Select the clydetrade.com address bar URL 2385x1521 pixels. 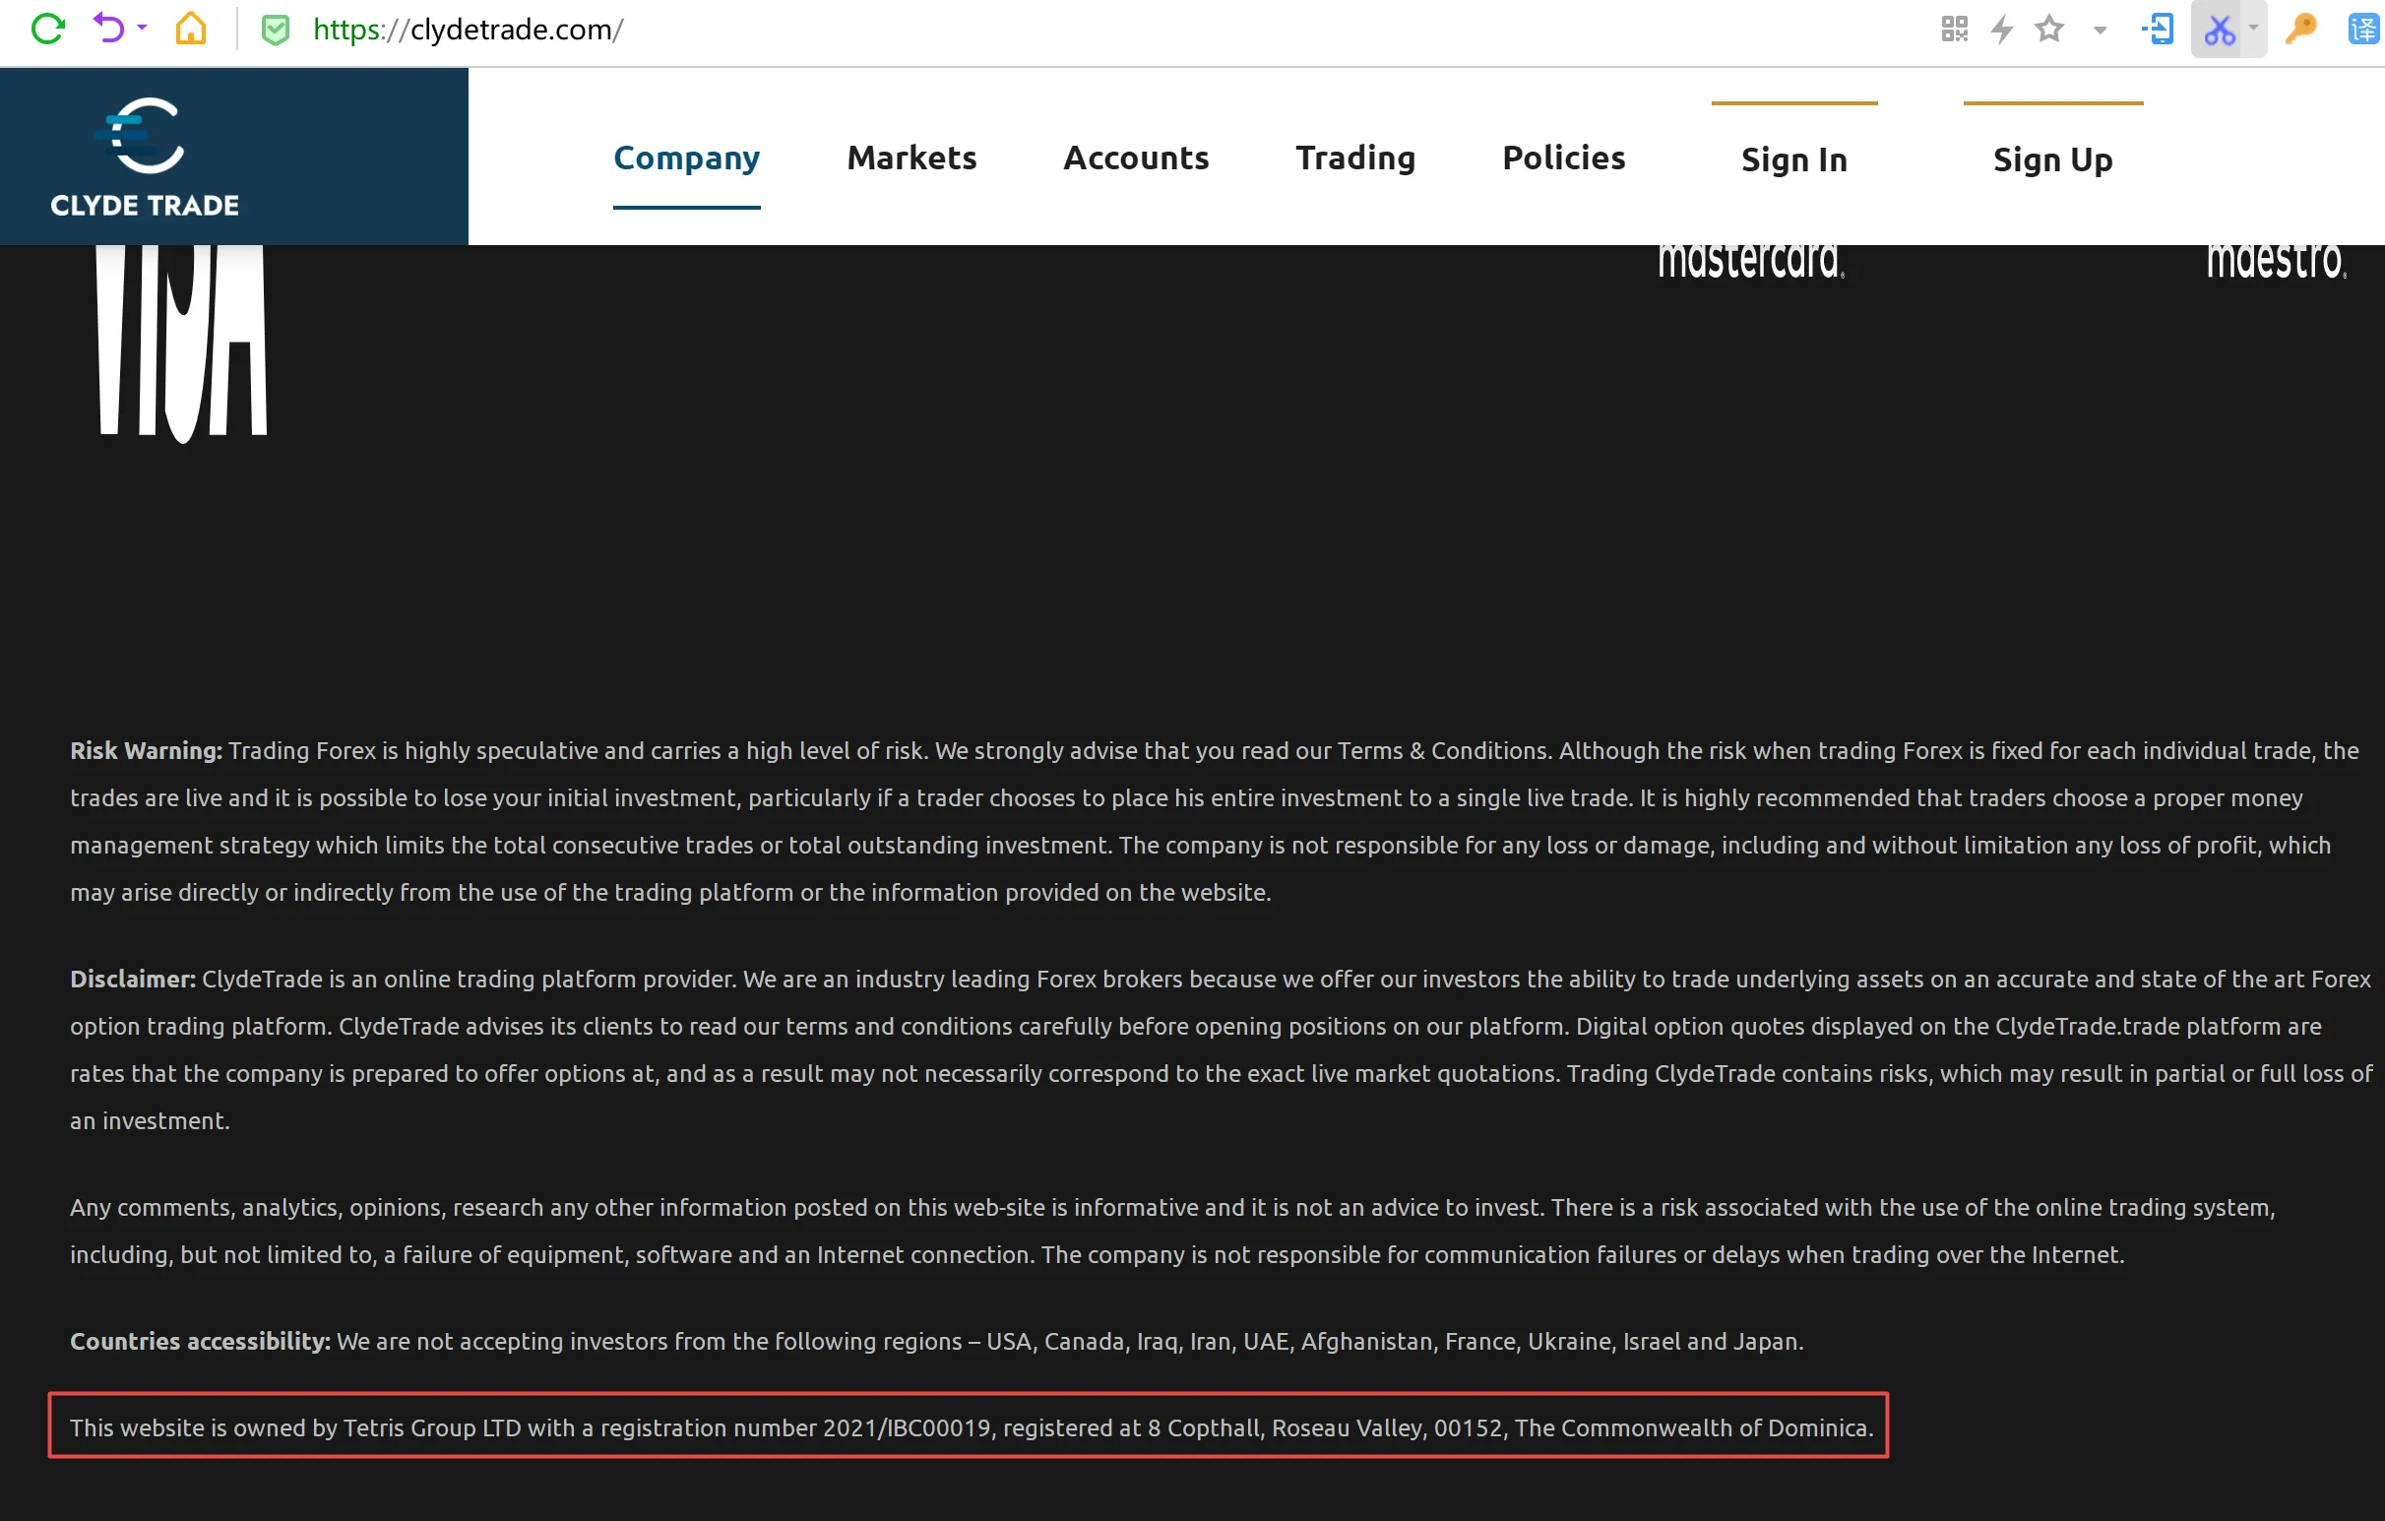(x=468, y=30)
